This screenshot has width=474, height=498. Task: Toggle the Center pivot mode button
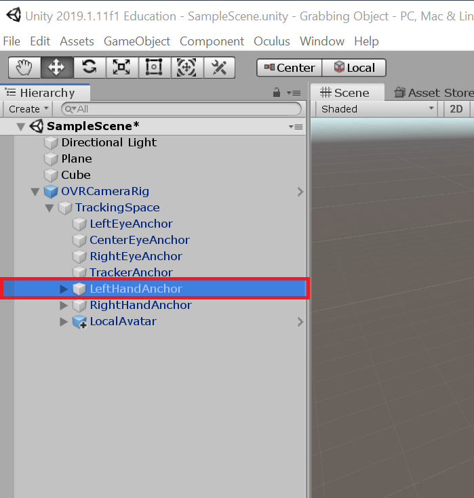pos(290,68)
